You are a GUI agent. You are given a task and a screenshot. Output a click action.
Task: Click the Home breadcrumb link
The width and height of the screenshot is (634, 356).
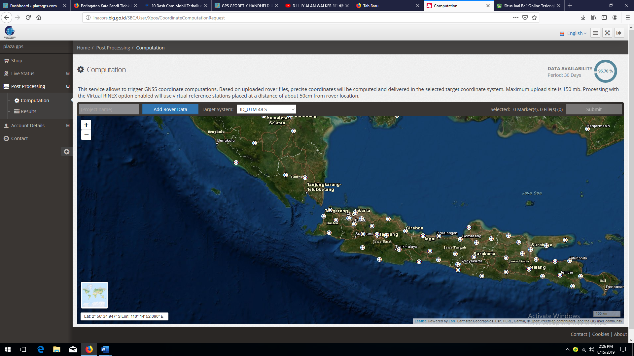click(x=83, y=48)
